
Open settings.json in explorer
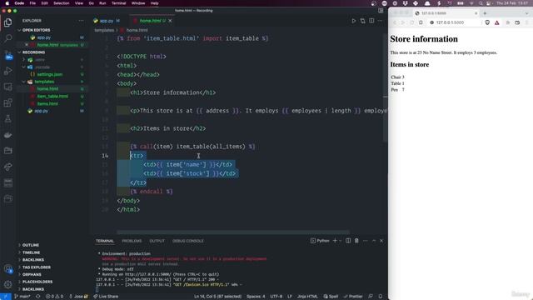(x=49, y=74)
